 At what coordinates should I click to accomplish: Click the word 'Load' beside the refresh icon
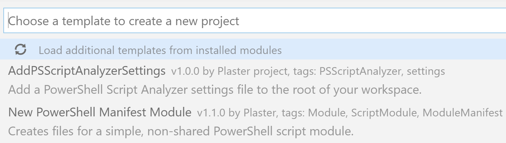pos(48,50)
